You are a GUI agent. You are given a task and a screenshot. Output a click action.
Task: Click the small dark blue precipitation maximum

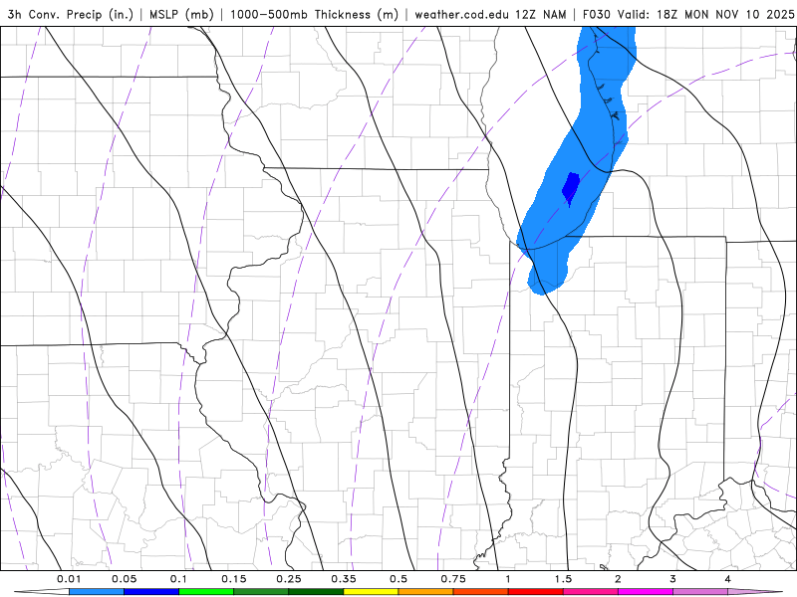coord(571,188)
